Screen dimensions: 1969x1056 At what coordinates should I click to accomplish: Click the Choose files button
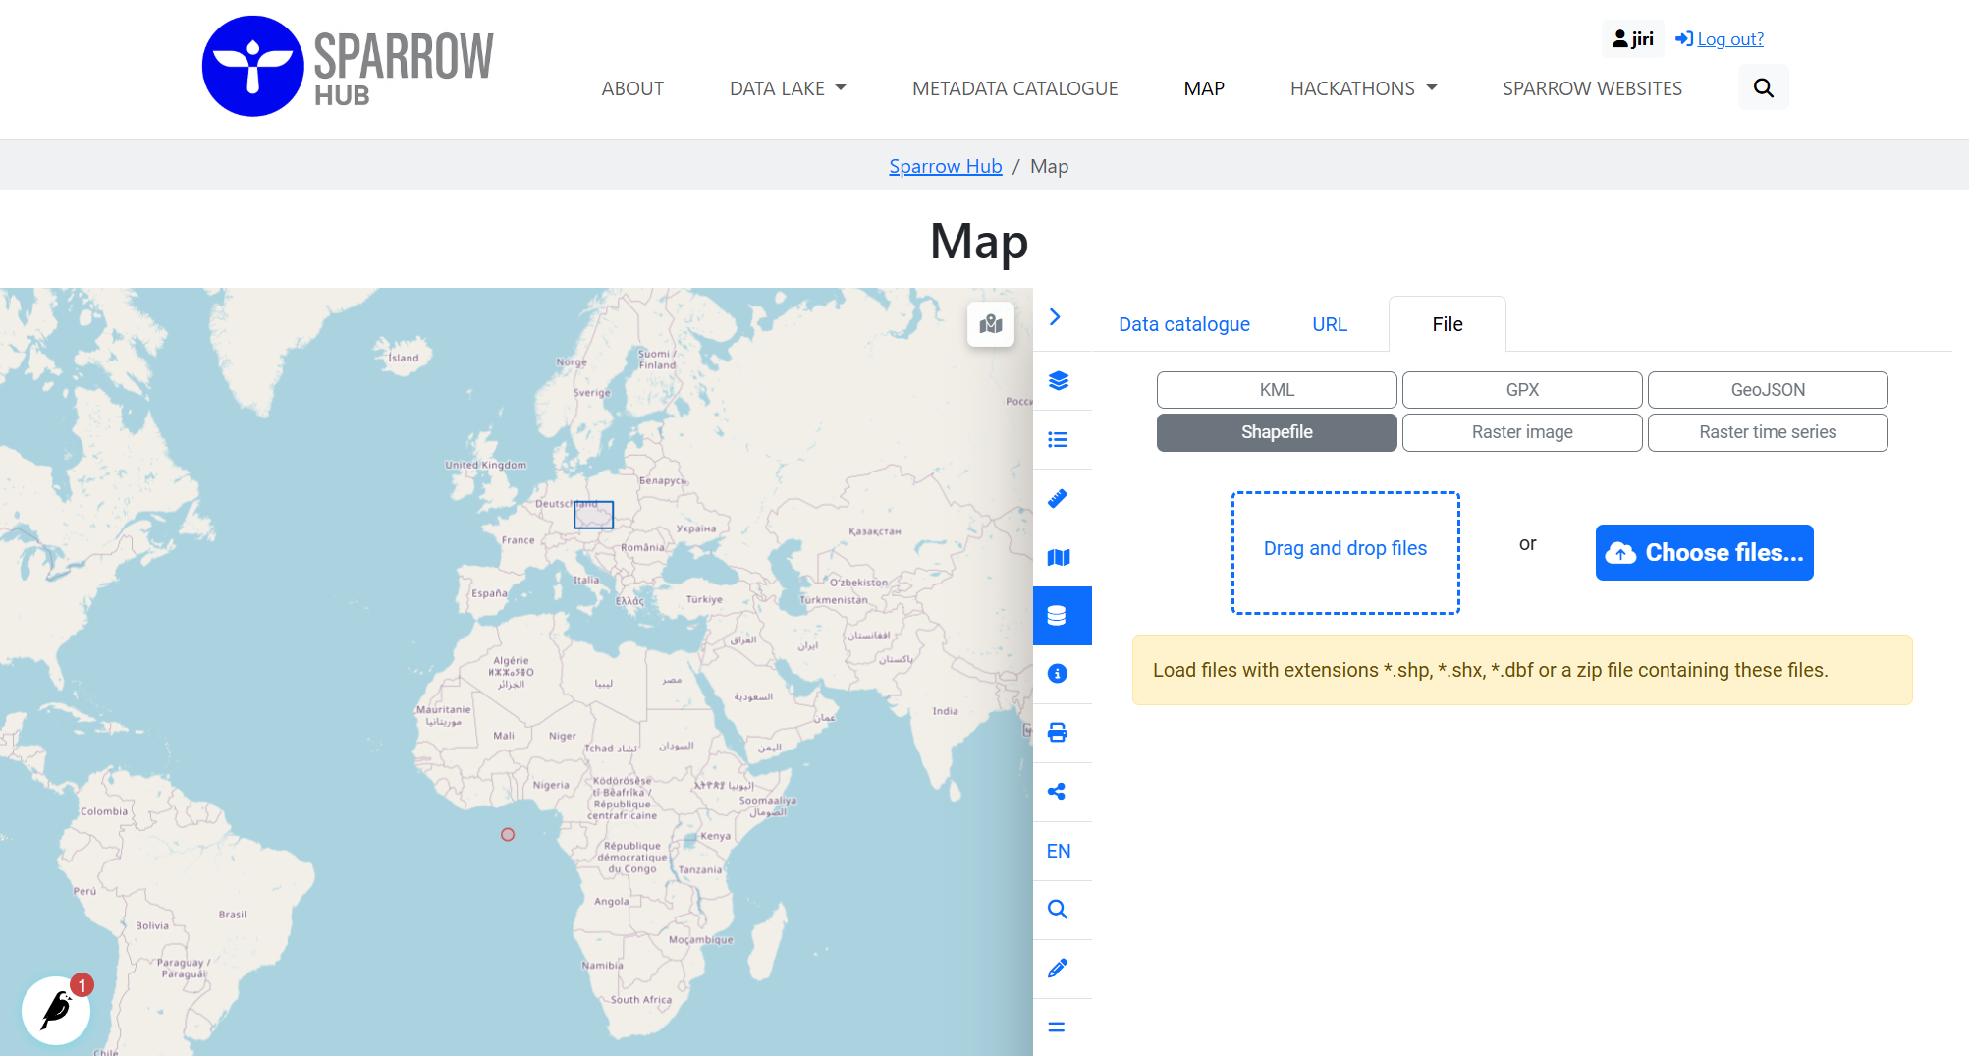[1704, 552]
